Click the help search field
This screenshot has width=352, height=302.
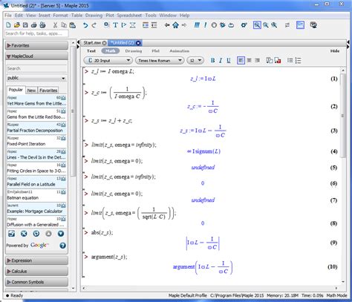pos(36,33)
